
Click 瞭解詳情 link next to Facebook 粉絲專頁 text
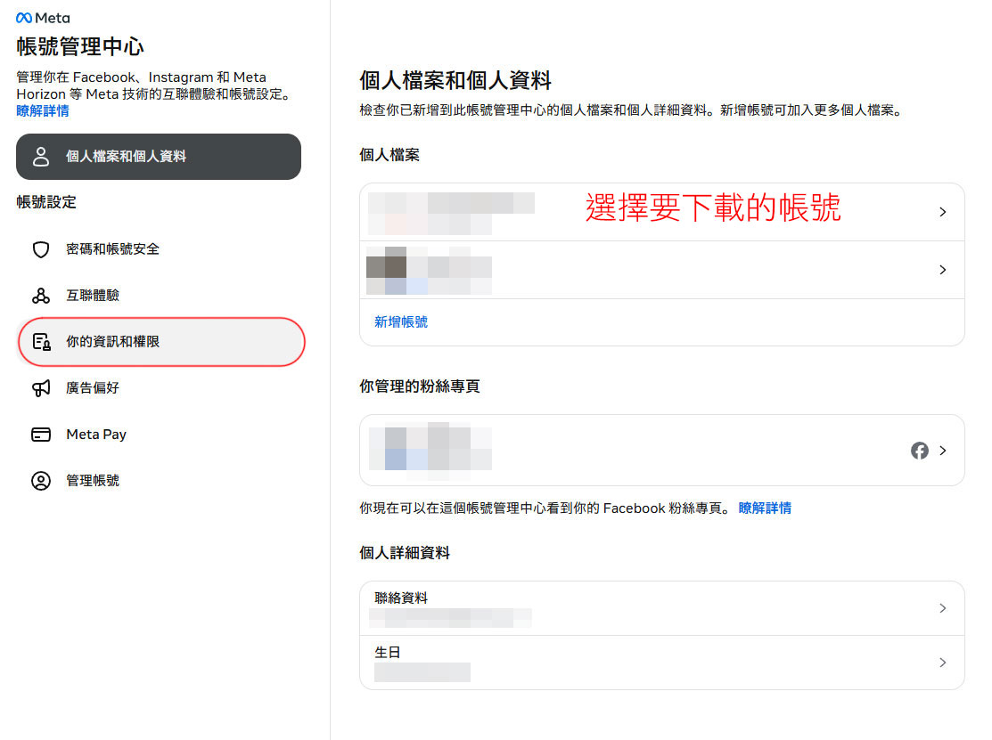[x=764, y=508]
